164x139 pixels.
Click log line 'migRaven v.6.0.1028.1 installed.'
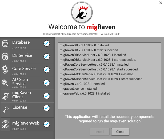83,84
